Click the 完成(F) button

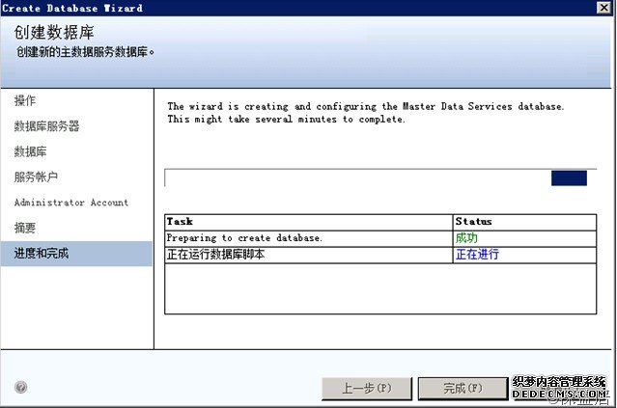click(x=462, y=388)
